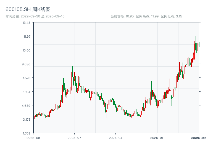This screenshot has height=166, width=221.
Task: Click the y-axis value 7.570
Action: (26, 78)
